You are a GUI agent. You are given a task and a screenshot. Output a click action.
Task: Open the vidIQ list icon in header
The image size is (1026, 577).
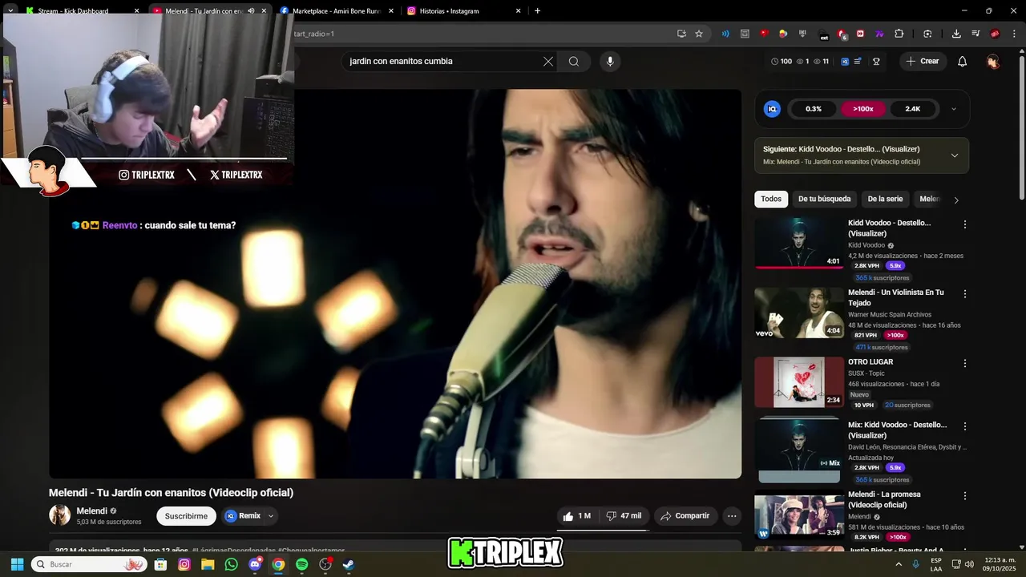click(x=858, y=62)
